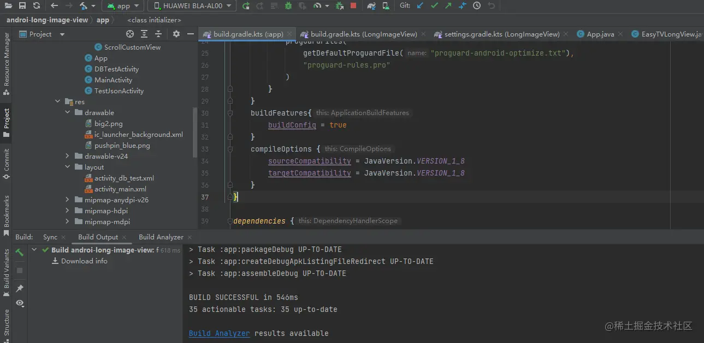Screen dimensions: 704x343
Task: Click the Make Project hammer in the top toolbar
Action: 84,5
